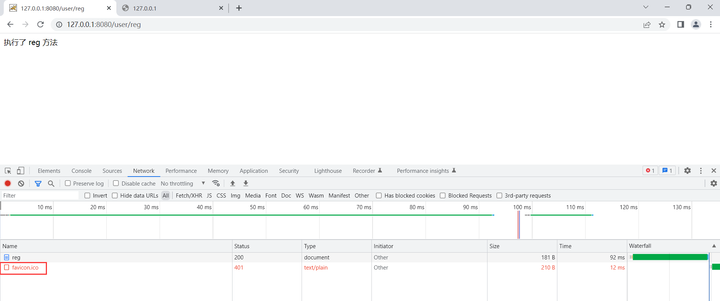
Task: Toggle the network filter funnel
Action: tap(38, 183)
